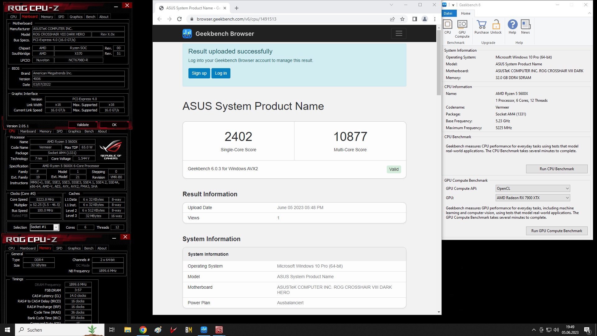Open the notification center icon
The height and width of the screenshot is (336, 597).
[587, 330]
